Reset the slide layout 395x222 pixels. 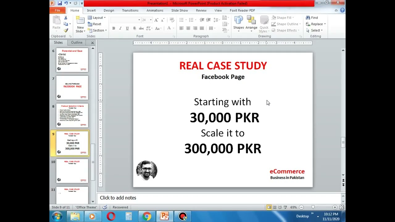point(94,24)
